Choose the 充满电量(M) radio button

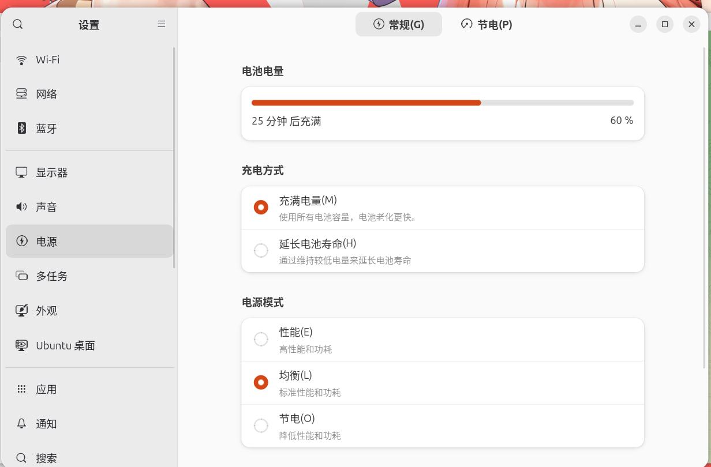[261, 208]
